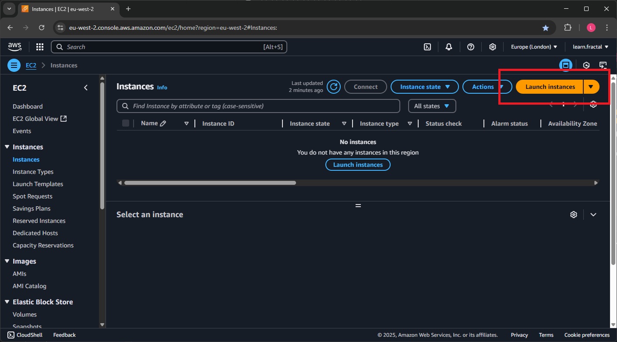The image size is (617, 342).
Task: Click the Find Instance search field
Action: click(258, 106)
